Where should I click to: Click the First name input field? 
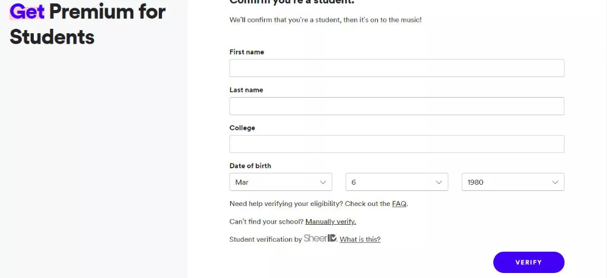(397, 68)
